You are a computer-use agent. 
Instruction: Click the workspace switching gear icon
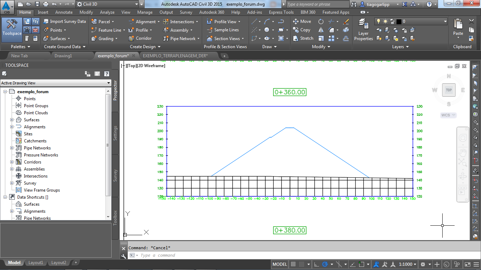[x=423, y=264]
